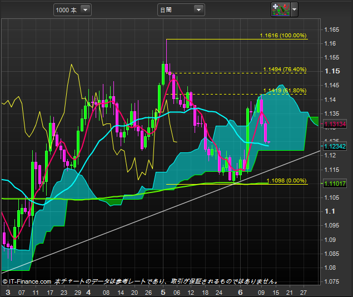Select the 1.1419 (61.80%) Fibonacci label
The height and width of the screenshot is (297, 353).
(285, 91)
